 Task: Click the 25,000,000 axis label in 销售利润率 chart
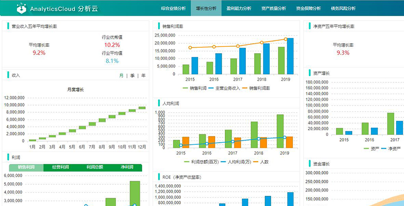[x=165, y=36]
